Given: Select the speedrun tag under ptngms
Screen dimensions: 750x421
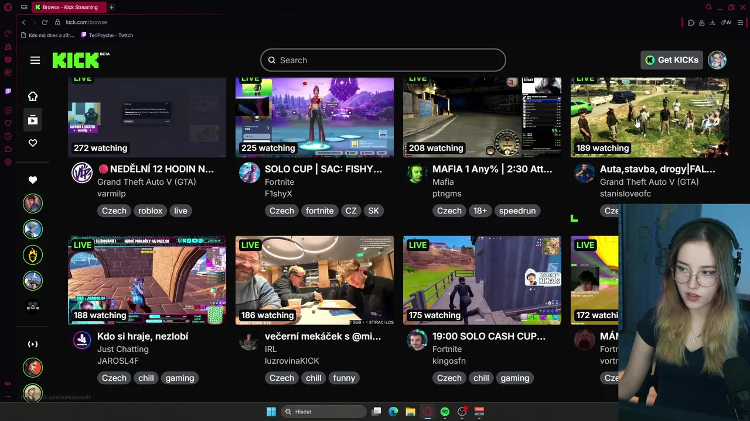Looking at the screenshot, I should coord(517,210).
